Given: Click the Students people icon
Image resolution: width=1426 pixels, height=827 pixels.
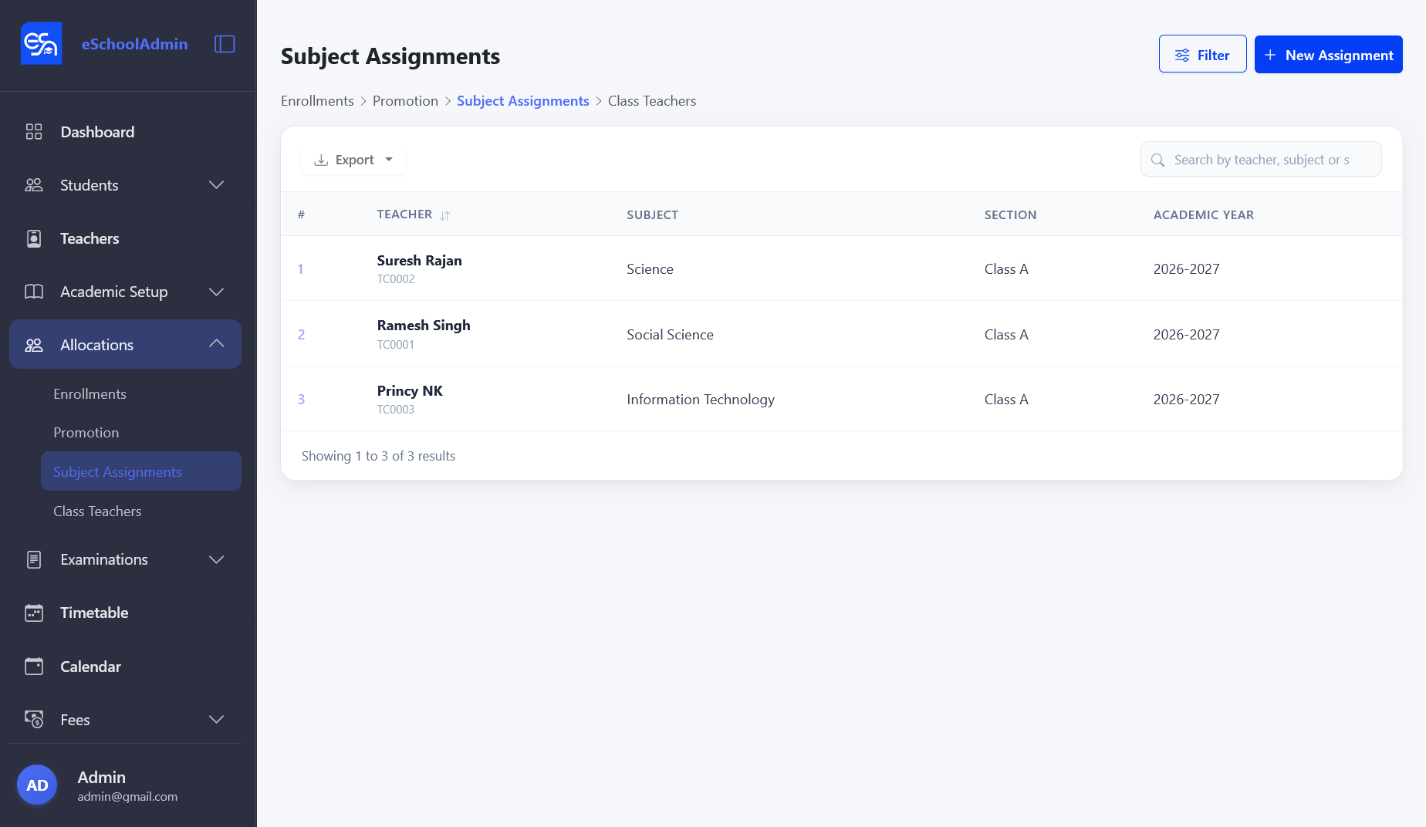Looking at the screenshot, I should pyautogui.click(x=34, y=185).
